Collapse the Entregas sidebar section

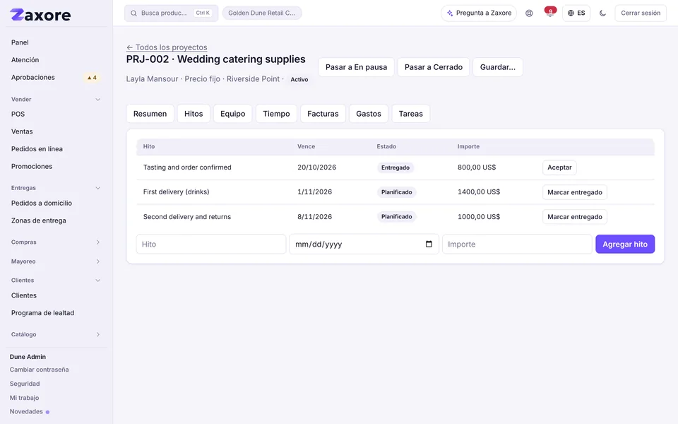coord(56,188)
